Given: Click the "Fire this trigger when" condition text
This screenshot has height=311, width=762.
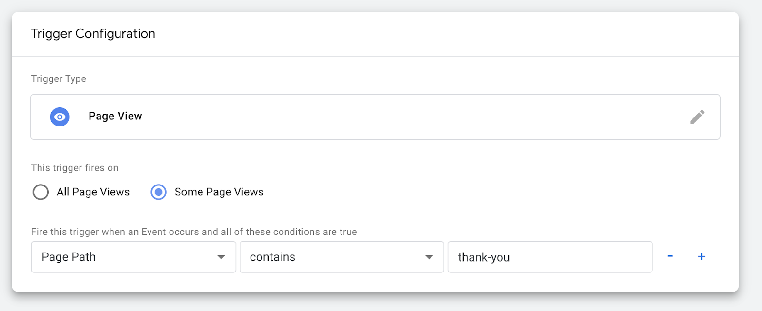Looking at the screenshot, I should point(194,232).
